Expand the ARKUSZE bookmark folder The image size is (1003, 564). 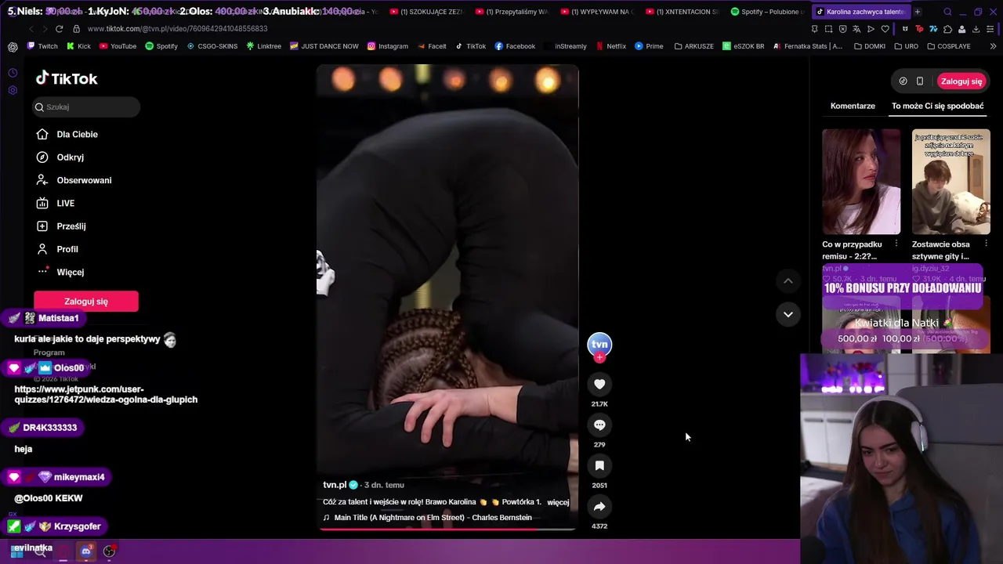[x=693, y=46]
